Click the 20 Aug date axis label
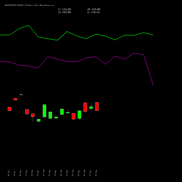Image resolution: width=182 pixels, height=182 pixels. [61, 173]
